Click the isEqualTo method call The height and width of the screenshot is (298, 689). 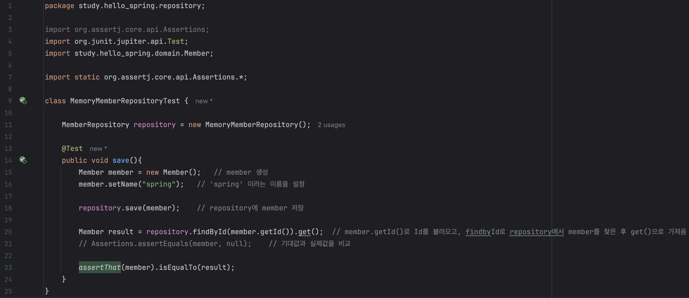click(x=178, y=267)
